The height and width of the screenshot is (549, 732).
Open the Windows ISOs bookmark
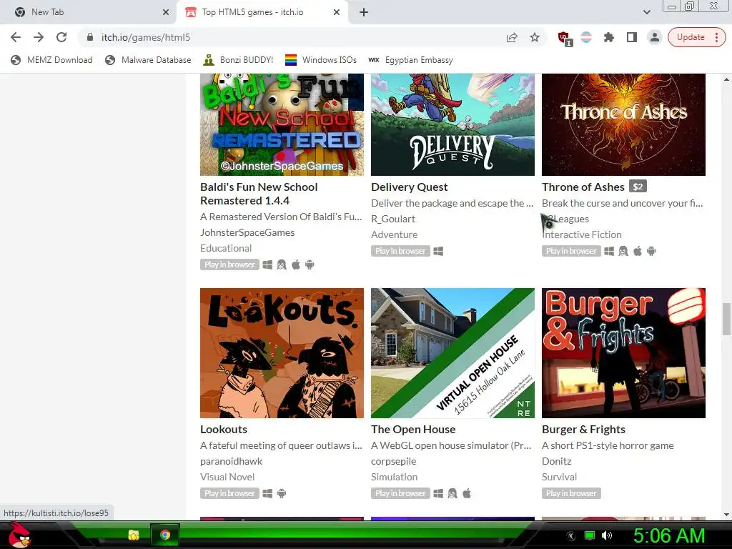(321, 60)
